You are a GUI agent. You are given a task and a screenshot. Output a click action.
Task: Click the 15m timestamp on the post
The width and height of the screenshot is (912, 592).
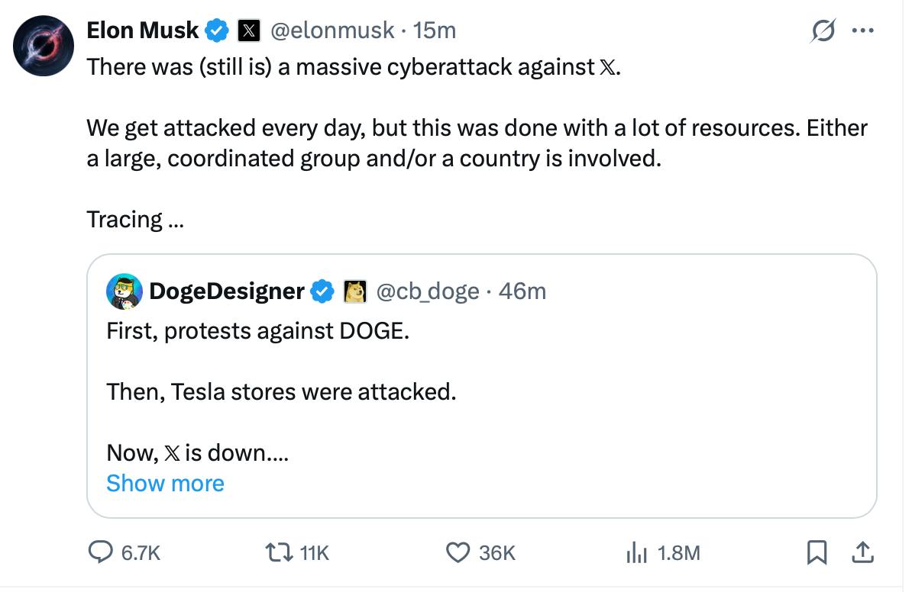tap(434, 31)
